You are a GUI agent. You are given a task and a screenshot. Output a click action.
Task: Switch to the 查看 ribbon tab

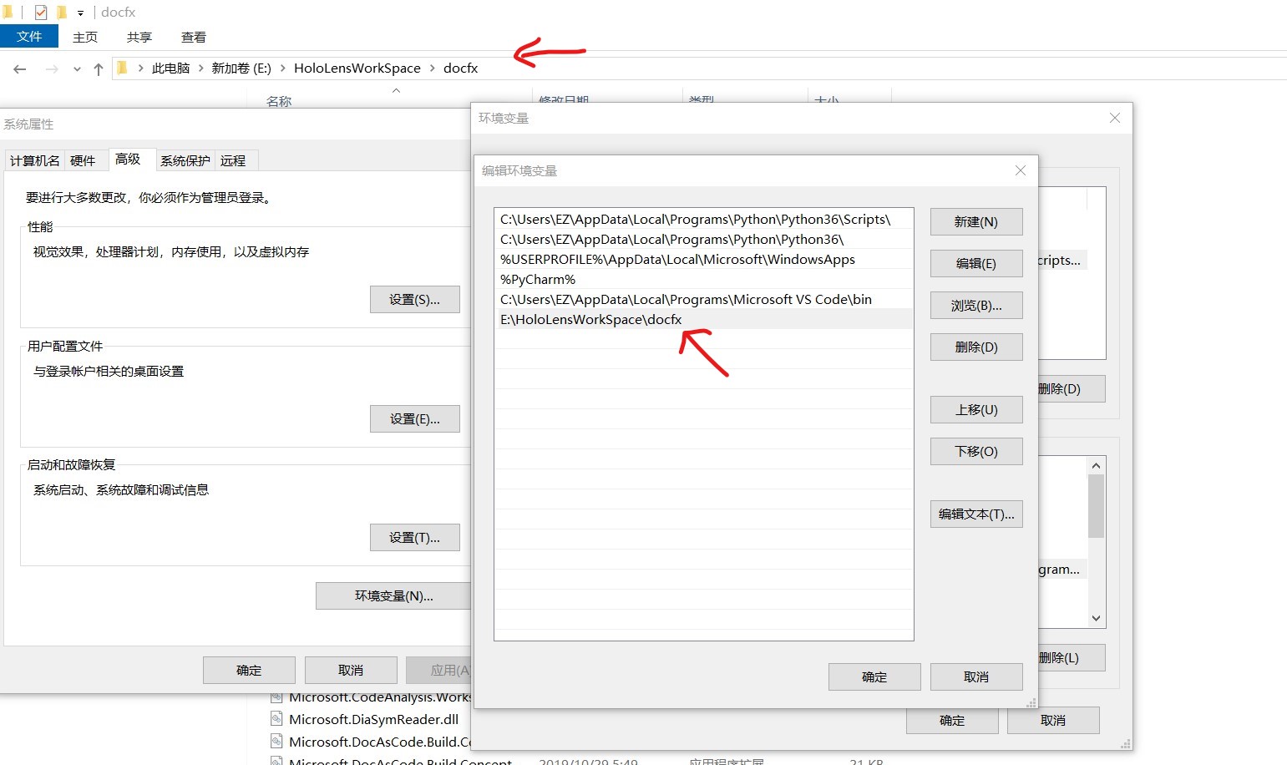tap(193, 37)
